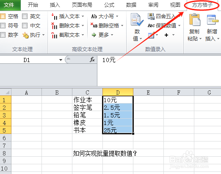Click the 数值 document icon
221x174 pixels.
(x=137, y=20)
